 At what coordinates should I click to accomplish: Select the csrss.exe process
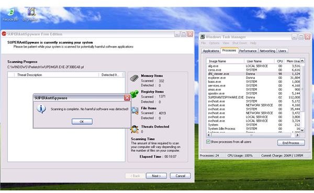(x=253, y=70)
